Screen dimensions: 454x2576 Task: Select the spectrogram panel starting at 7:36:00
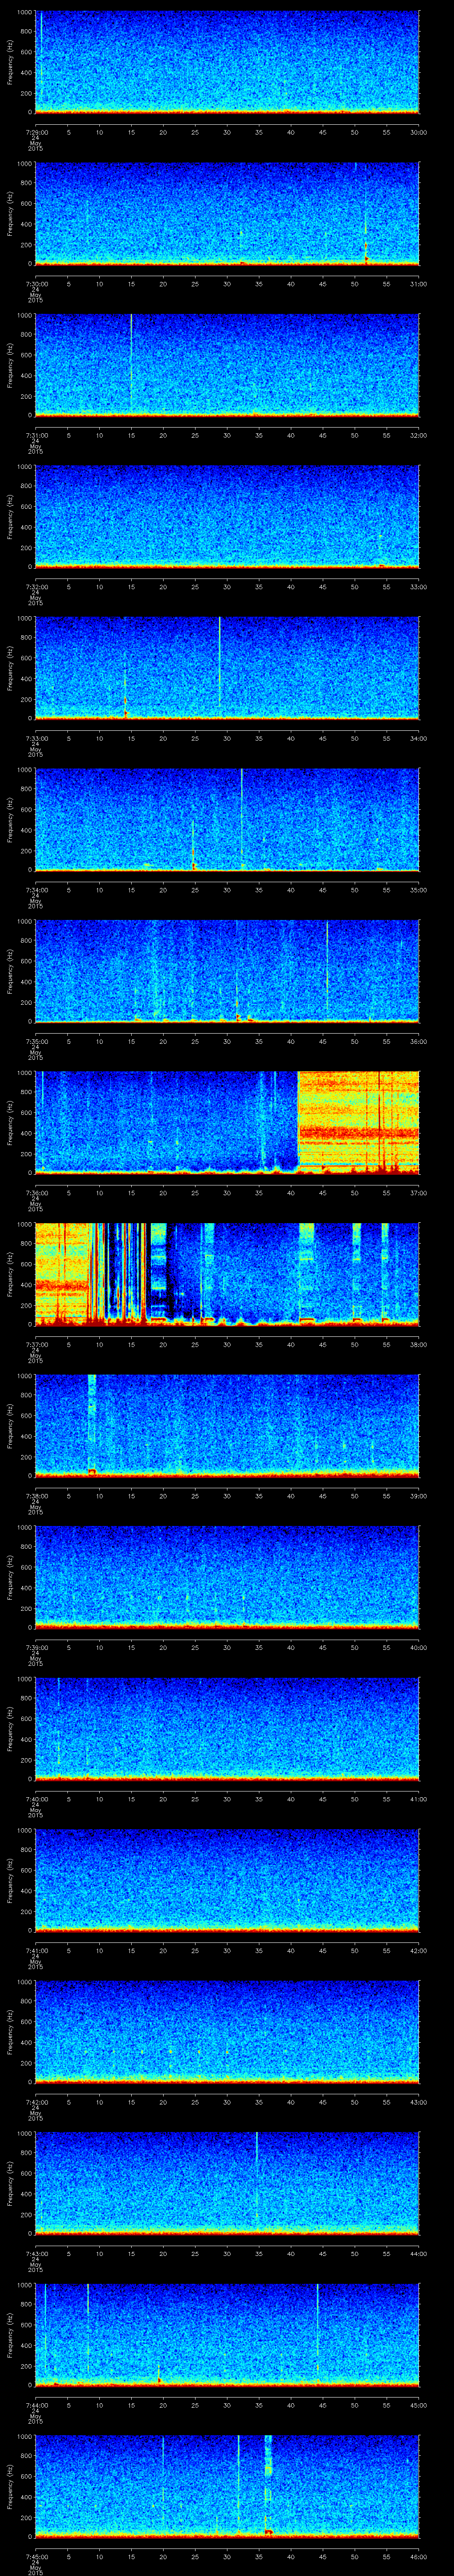click(227, 1123)
